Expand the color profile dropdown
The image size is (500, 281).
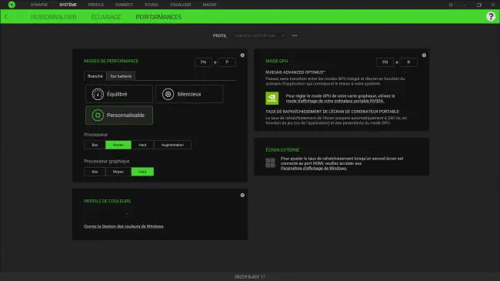click(107, 213)
